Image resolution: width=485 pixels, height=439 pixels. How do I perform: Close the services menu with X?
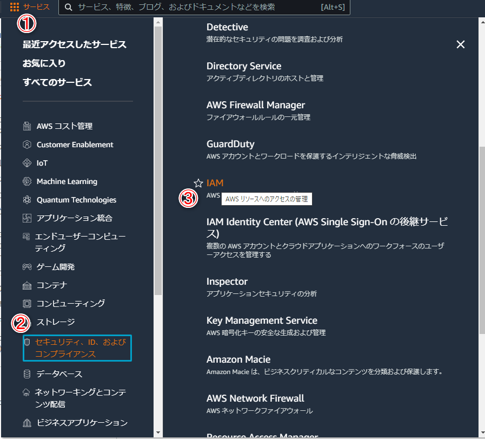(x=461, y=44)
